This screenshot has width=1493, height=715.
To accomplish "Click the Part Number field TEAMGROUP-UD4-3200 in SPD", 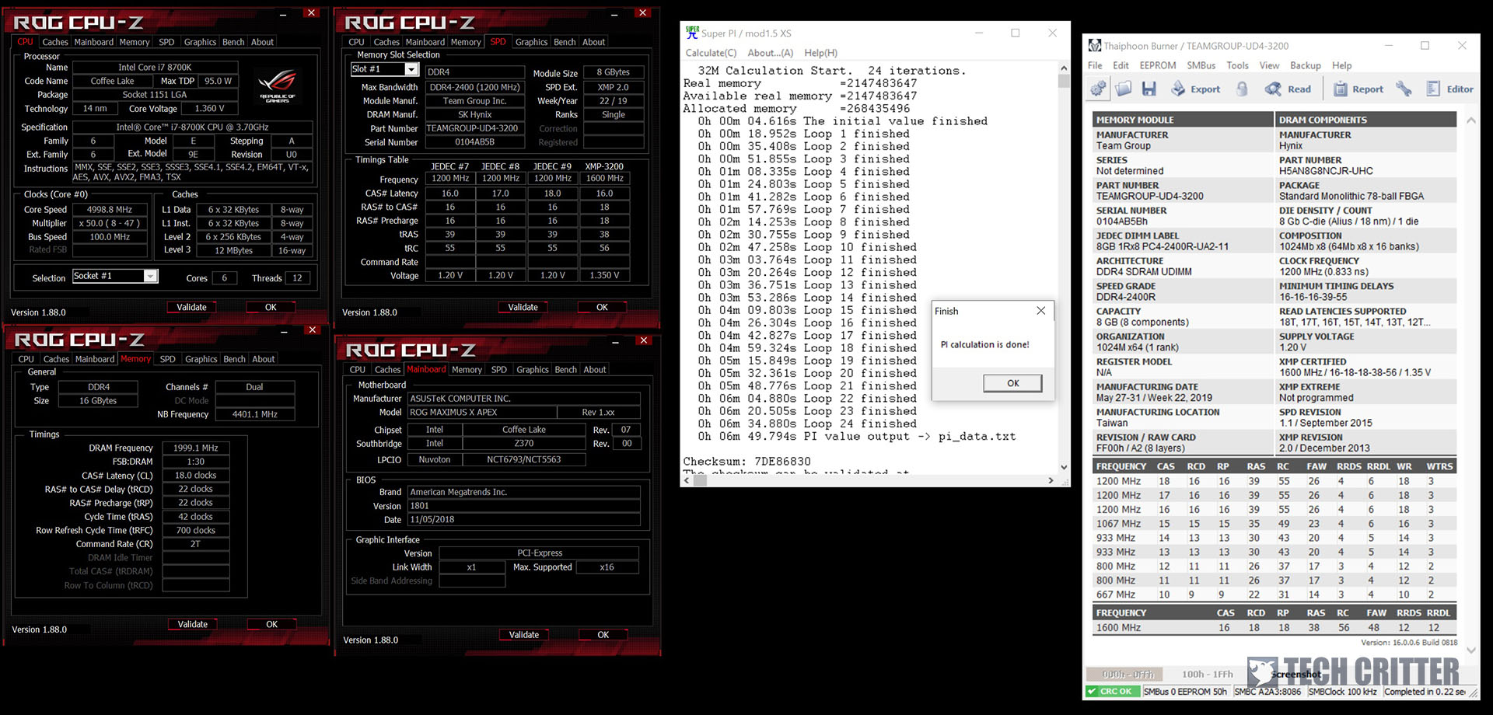I will [474, 128].
